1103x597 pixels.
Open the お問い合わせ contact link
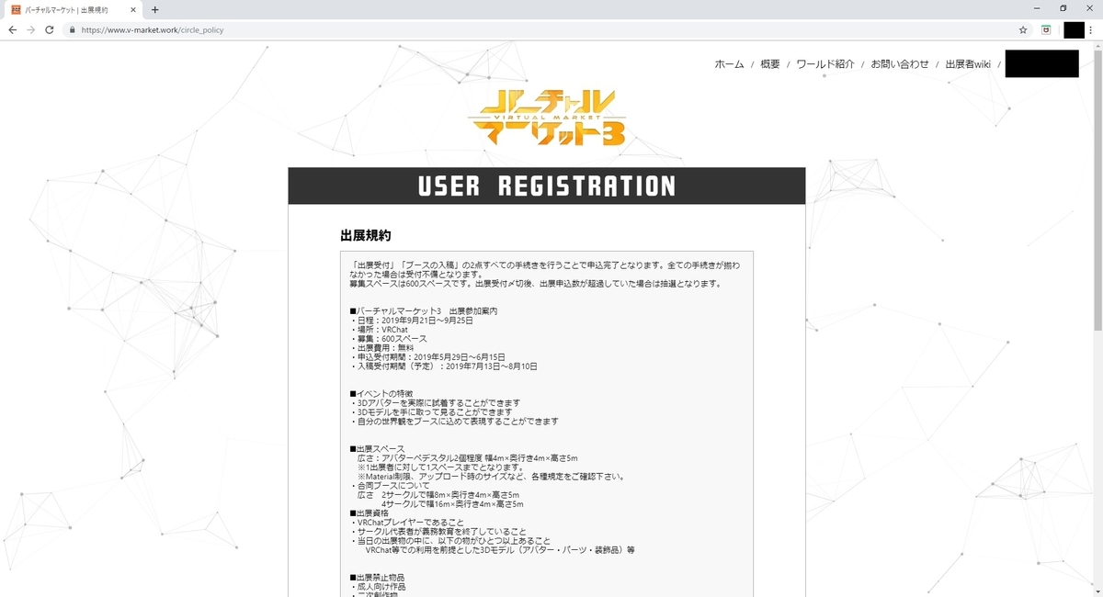coord(900,63)
